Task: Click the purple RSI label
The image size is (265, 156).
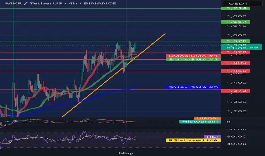Action: pyautogui.click(x=212, y=137)
